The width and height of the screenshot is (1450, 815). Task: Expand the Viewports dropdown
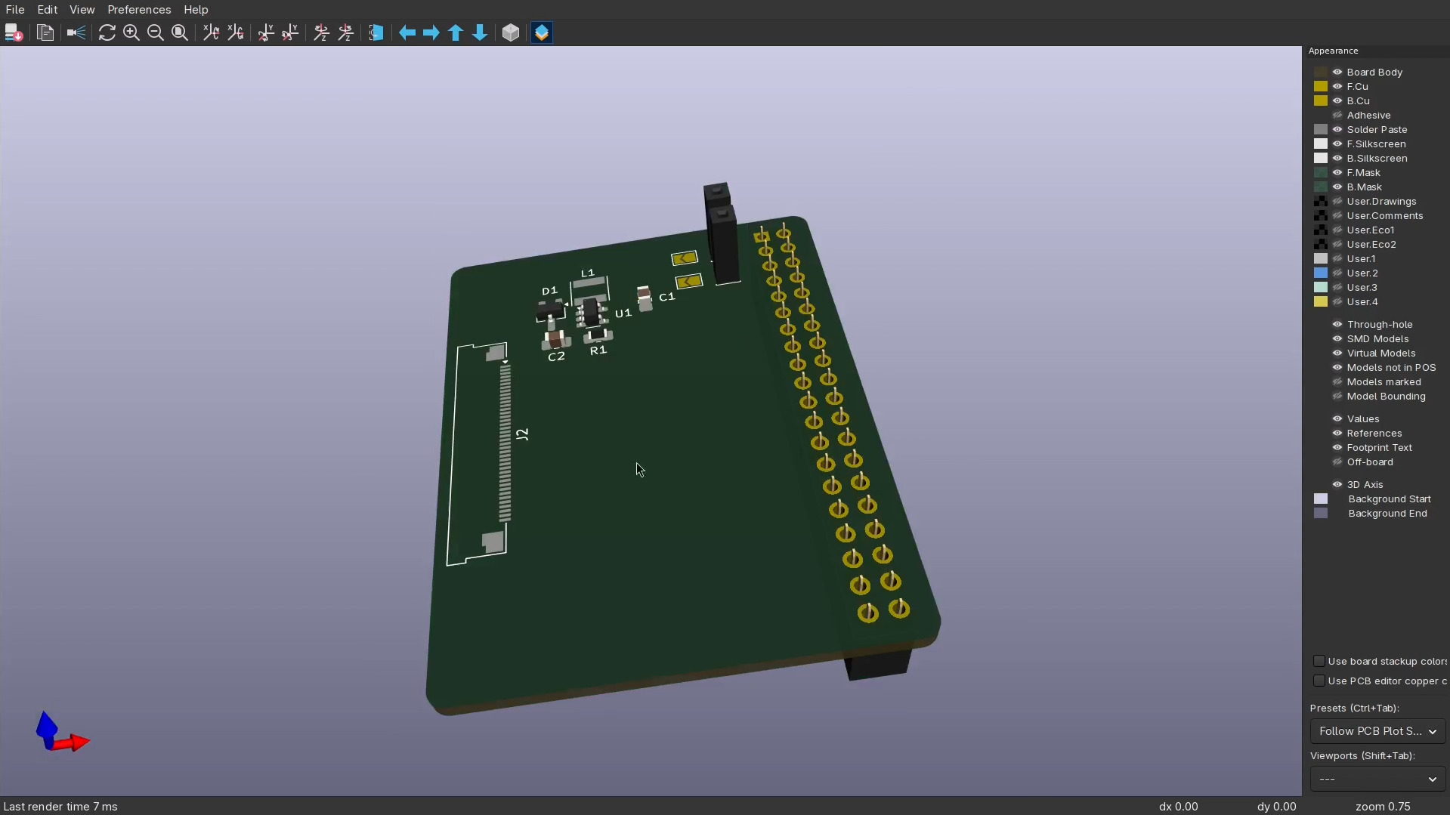coord(1377,779)
